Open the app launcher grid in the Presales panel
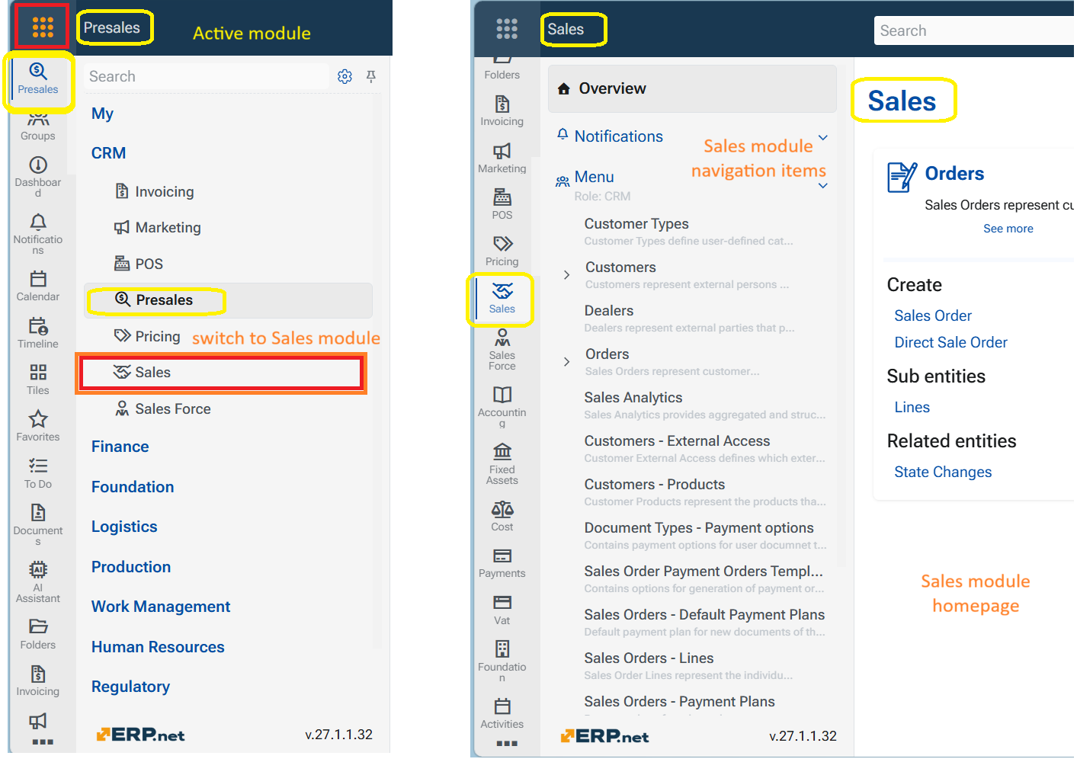Image resolution: width=1077 pixels, height=759 pixels. coord(43,27)
